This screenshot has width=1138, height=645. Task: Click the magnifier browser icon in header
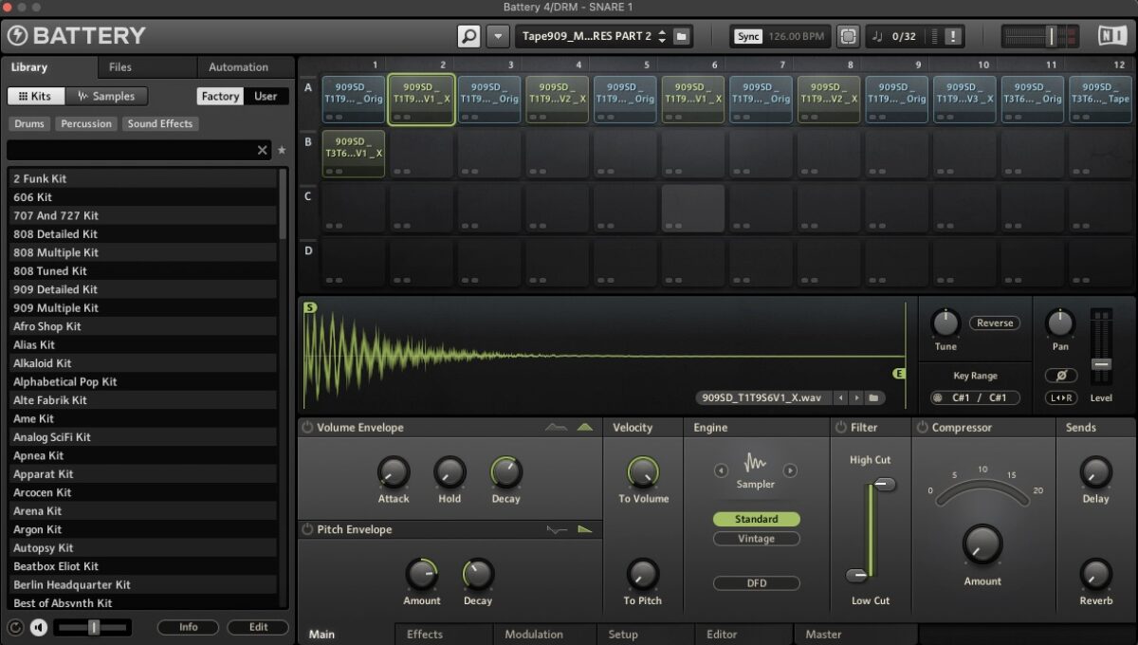[x=468, y=36]
